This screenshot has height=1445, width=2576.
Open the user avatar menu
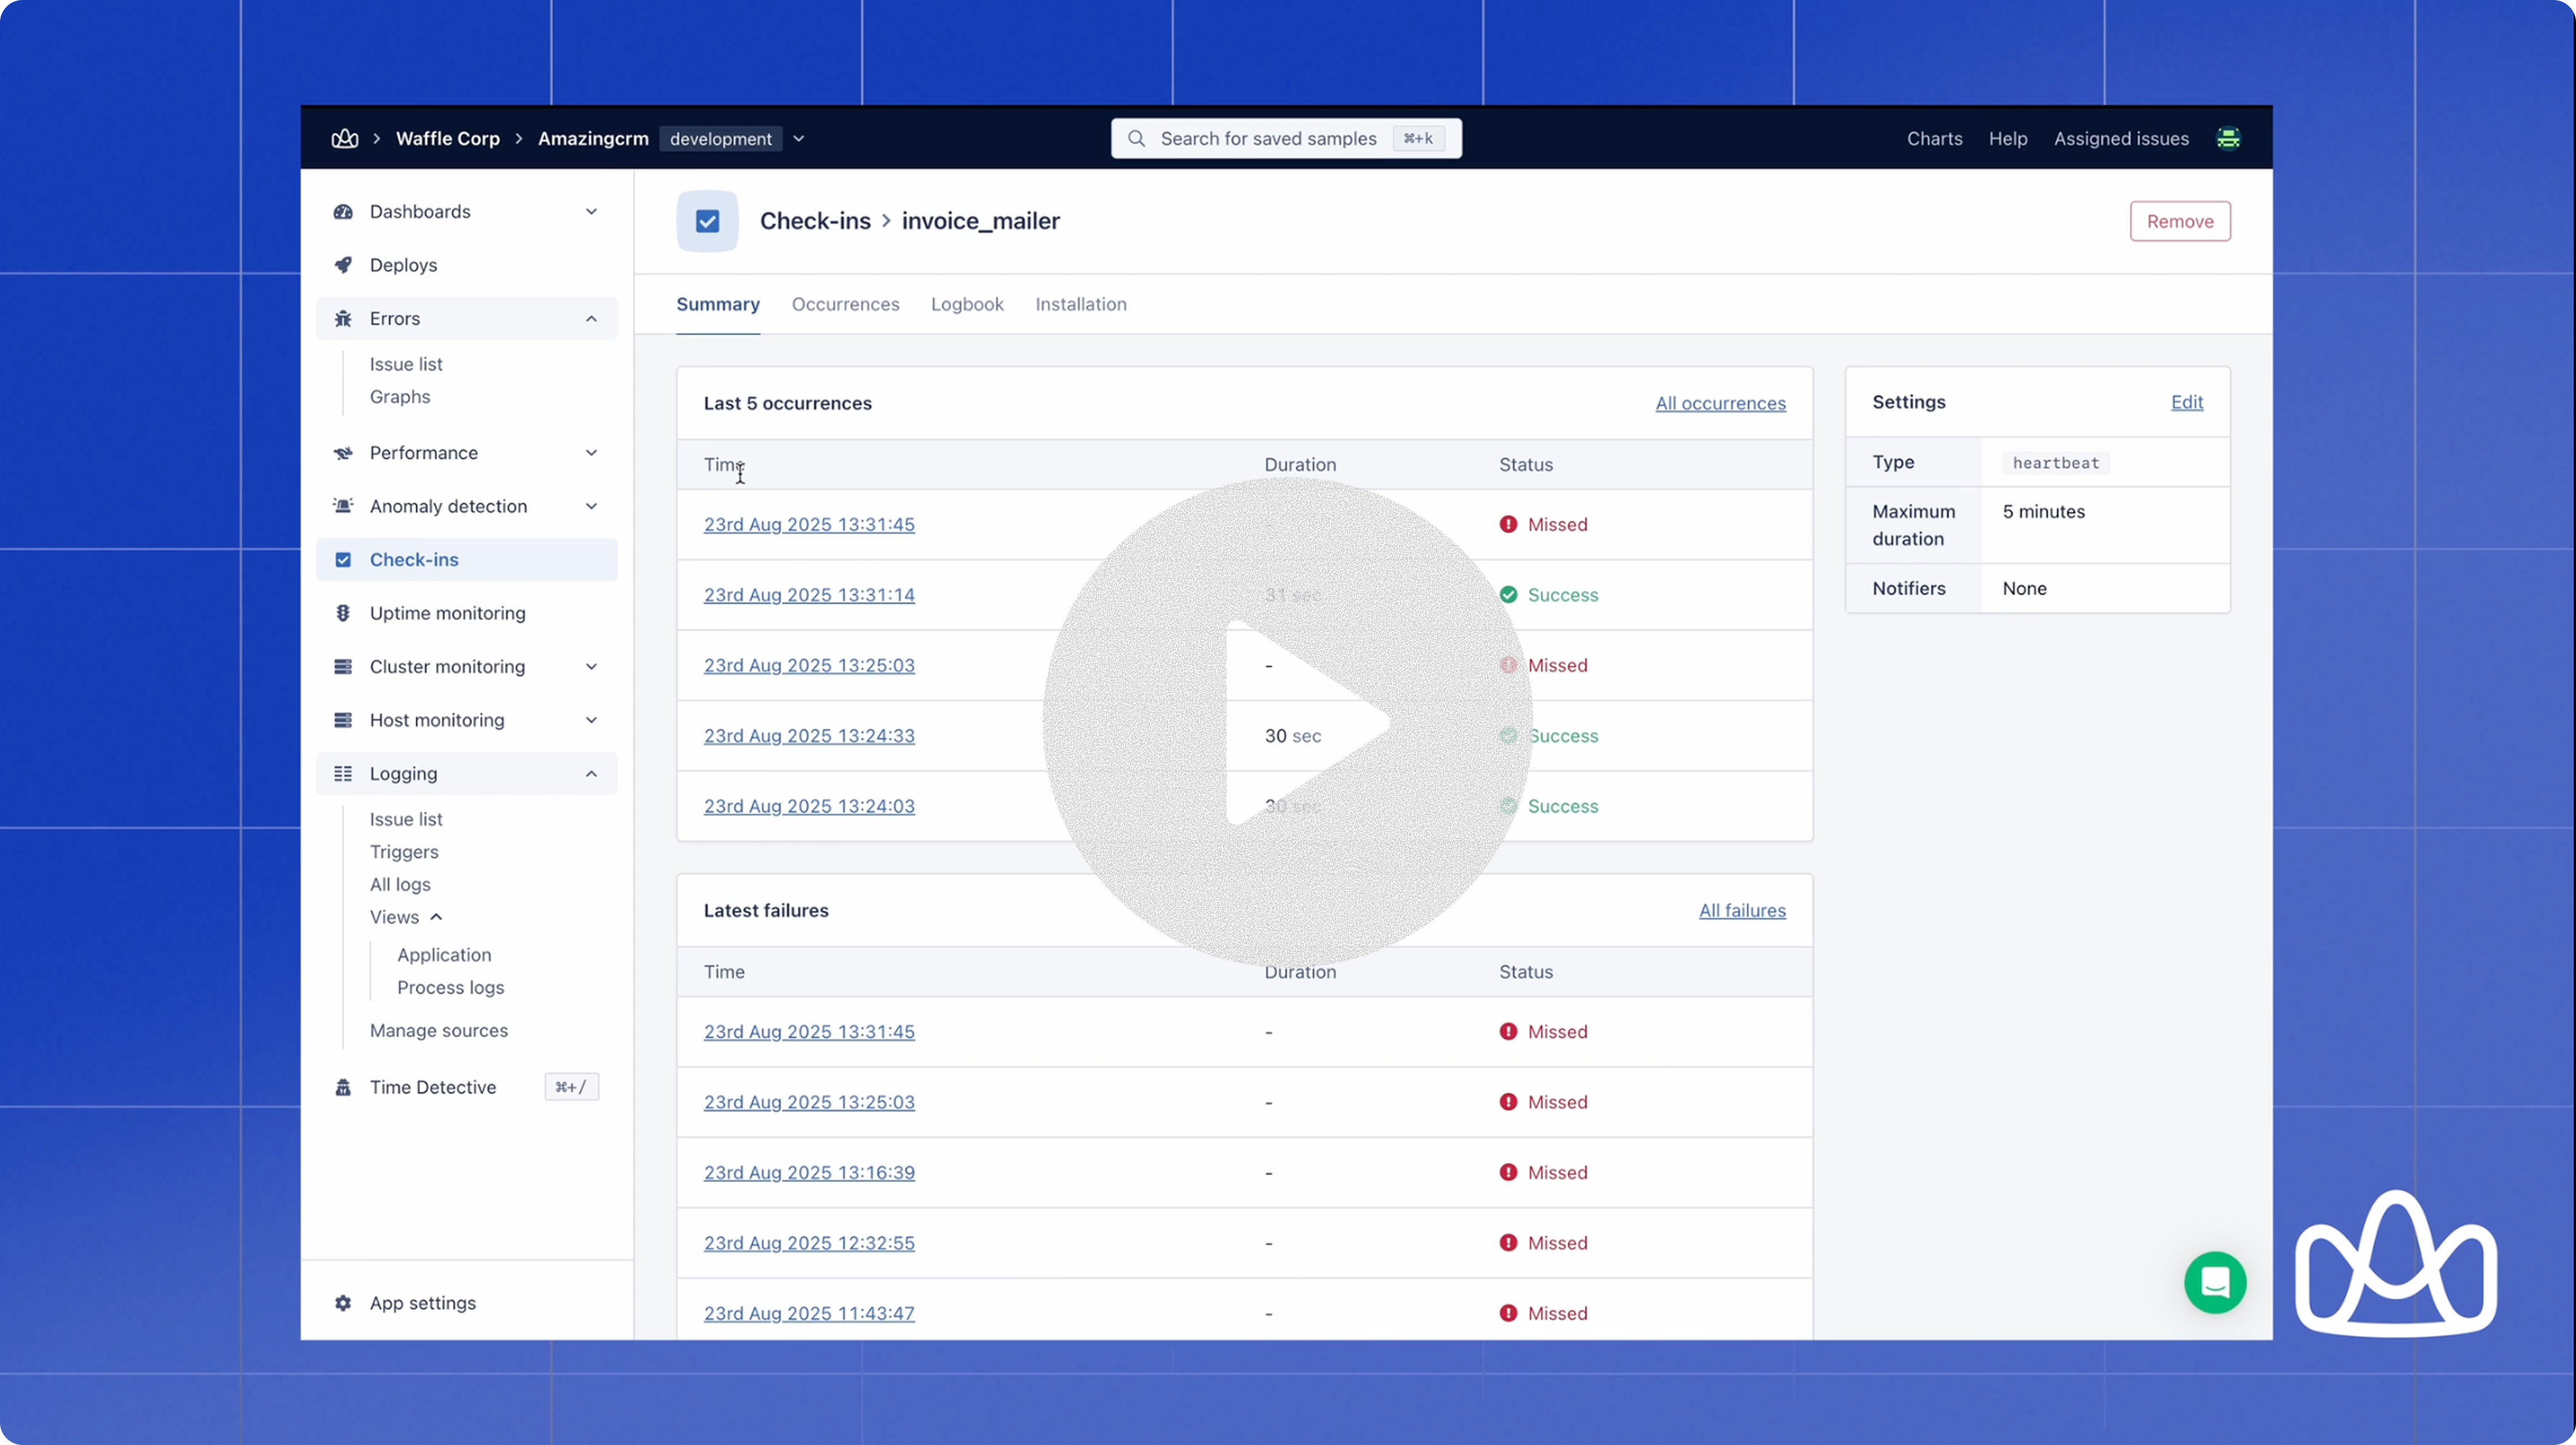(2228, 138)
